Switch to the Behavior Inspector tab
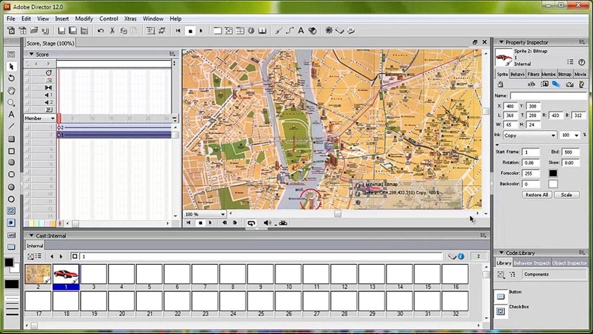 532,263
